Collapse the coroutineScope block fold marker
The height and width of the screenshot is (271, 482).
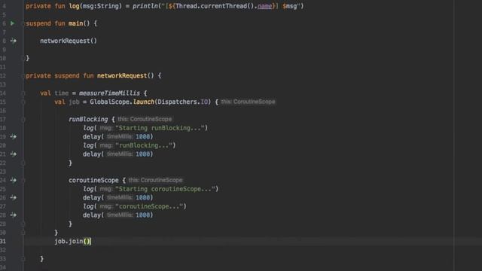pyautogui.click(x=23, y=180)
